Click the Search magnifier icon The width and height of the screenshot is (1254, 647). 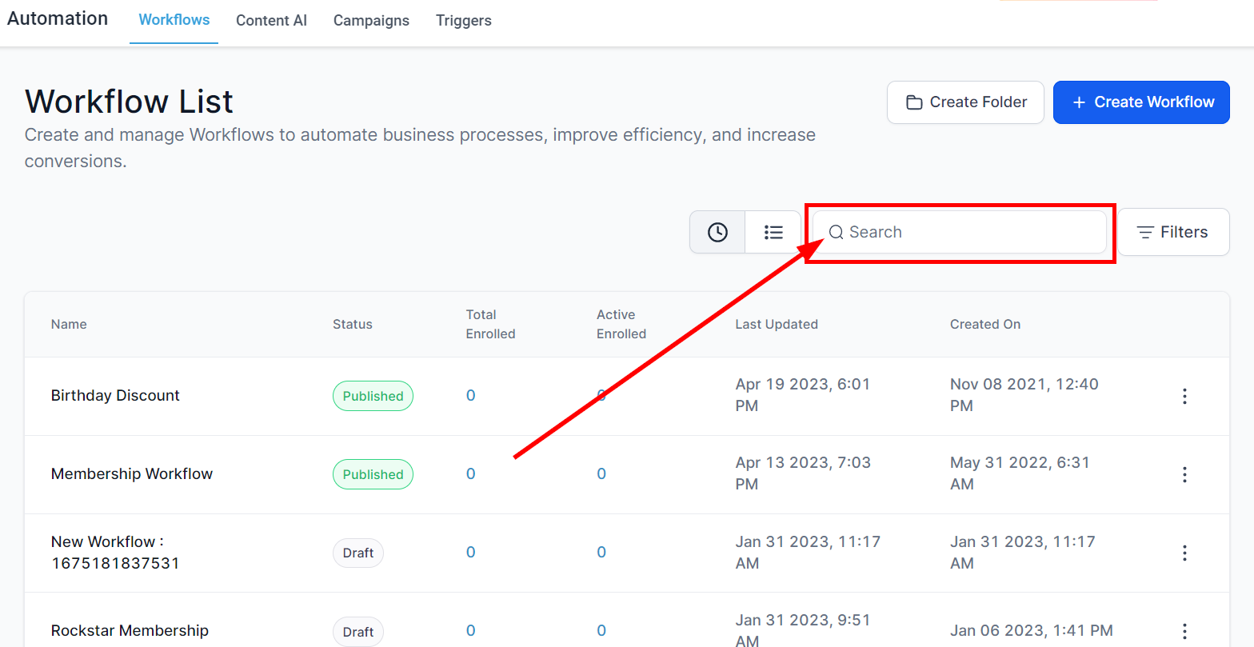836,232
